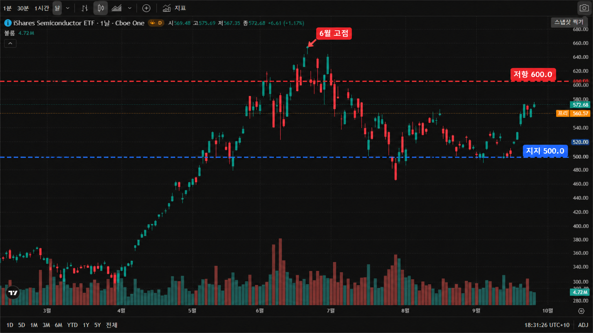This screenshot has width=593, height=333.
Task: Set the range to 5Y
Action: point(98,325)
